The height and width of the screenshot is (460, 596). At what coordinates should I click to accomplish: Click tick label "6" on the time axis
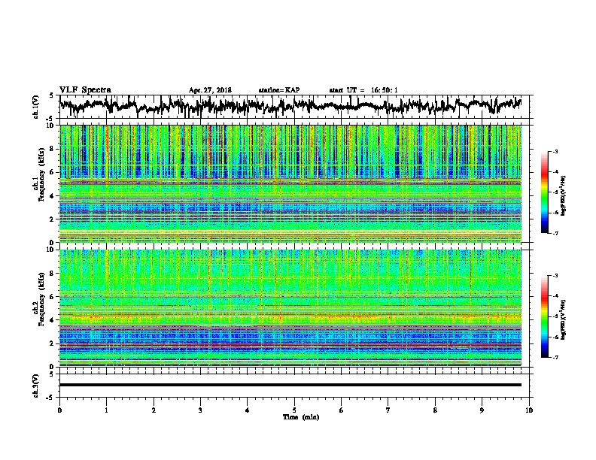click(342, 410)
